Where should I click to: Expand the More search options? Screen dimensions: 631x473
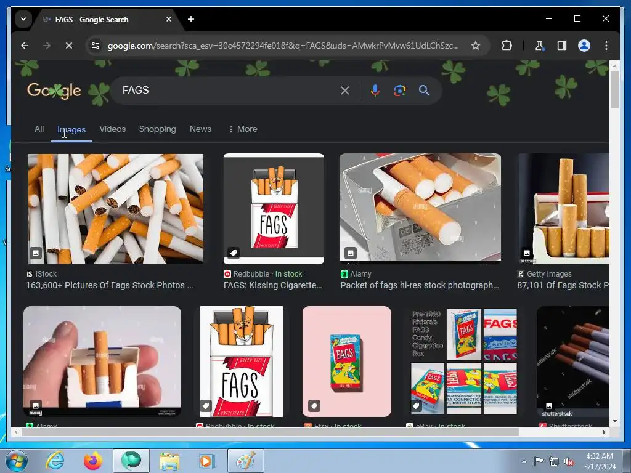243,129
